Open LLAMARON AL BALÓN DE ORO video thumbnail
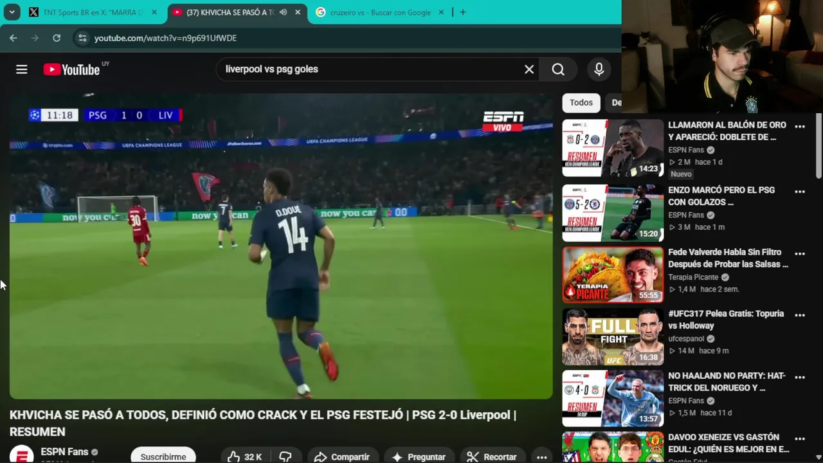Image resolution: width=823 pixels, height=463 pixels. coord(613,148)
